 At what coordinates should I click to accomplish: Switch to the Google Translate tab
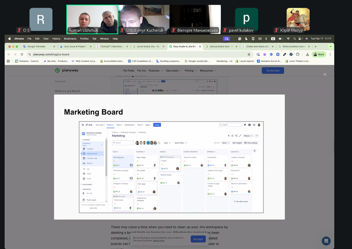tap(36, 47)
